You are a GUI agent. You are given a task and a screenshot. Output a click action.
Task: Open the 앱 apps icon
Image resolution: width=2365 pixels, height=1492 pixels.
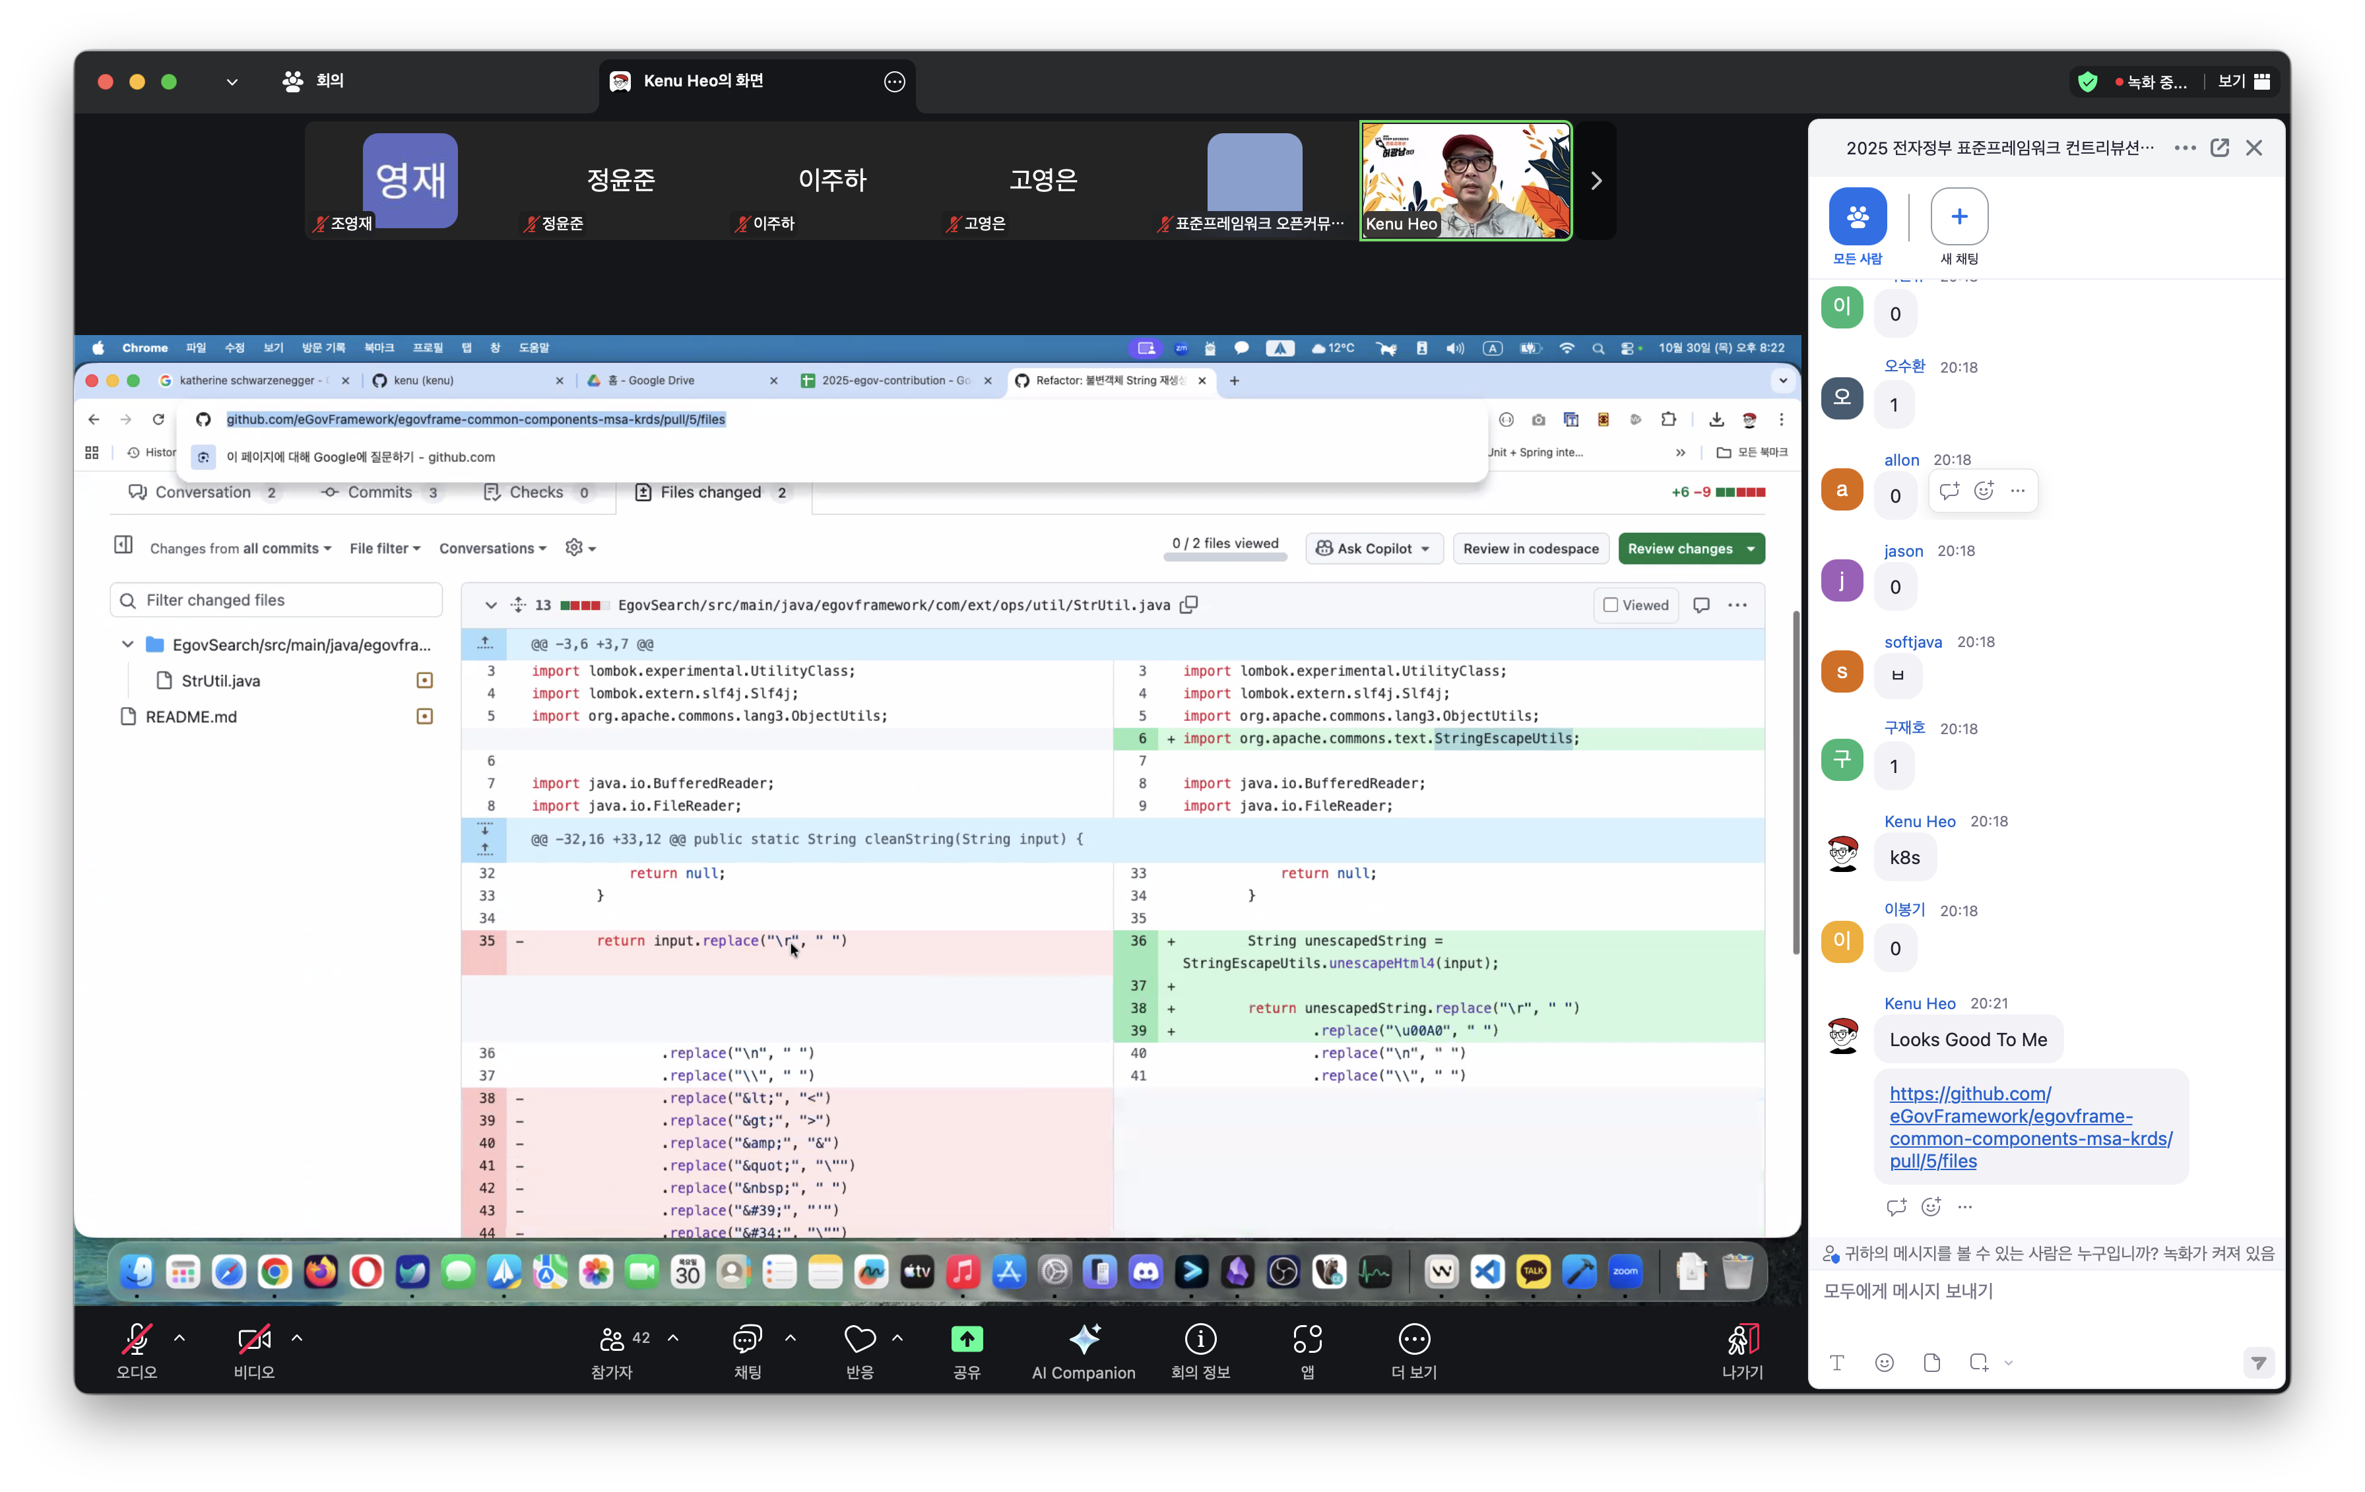tap(1307, 1340)
